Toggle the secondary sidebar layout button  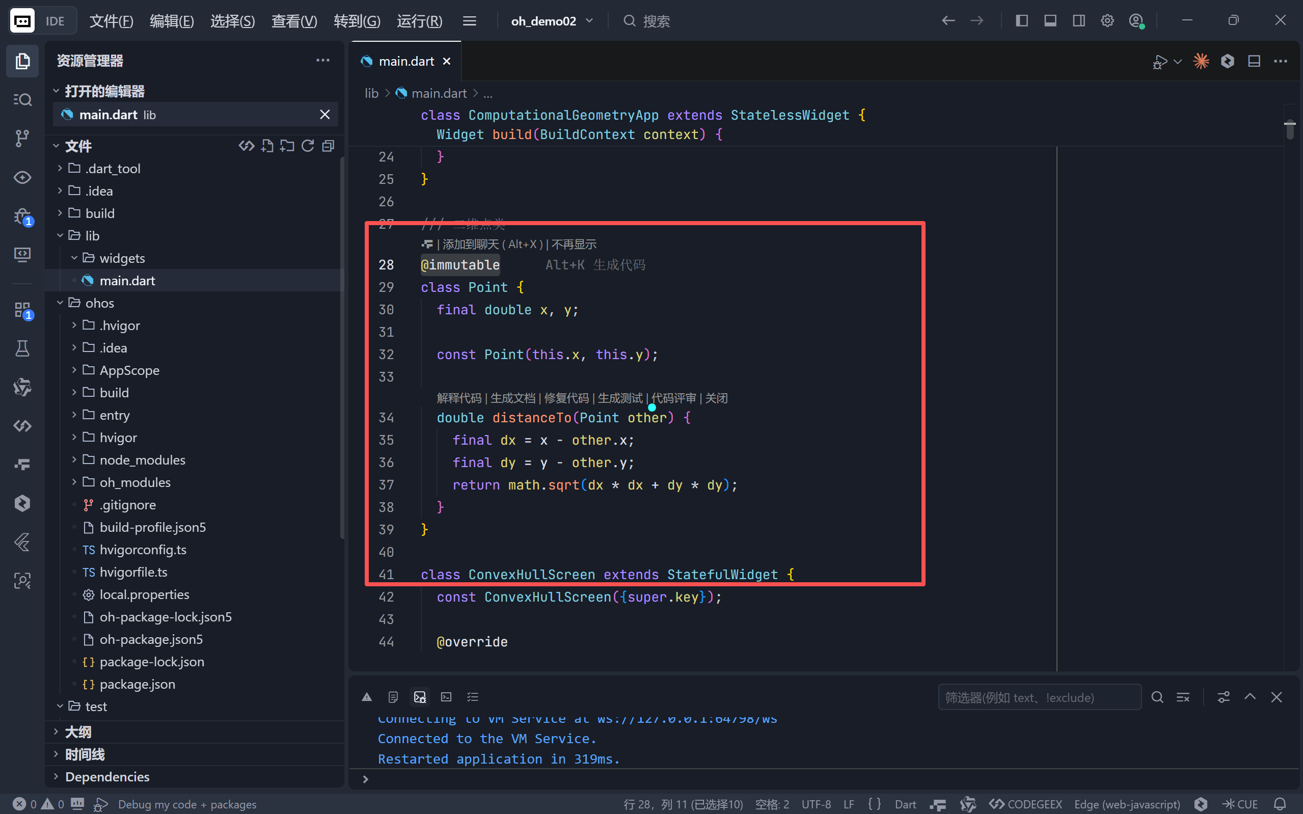(x=1078, y=21)
